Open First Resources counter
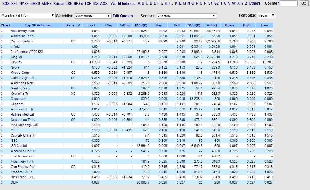 coord(22,156)
